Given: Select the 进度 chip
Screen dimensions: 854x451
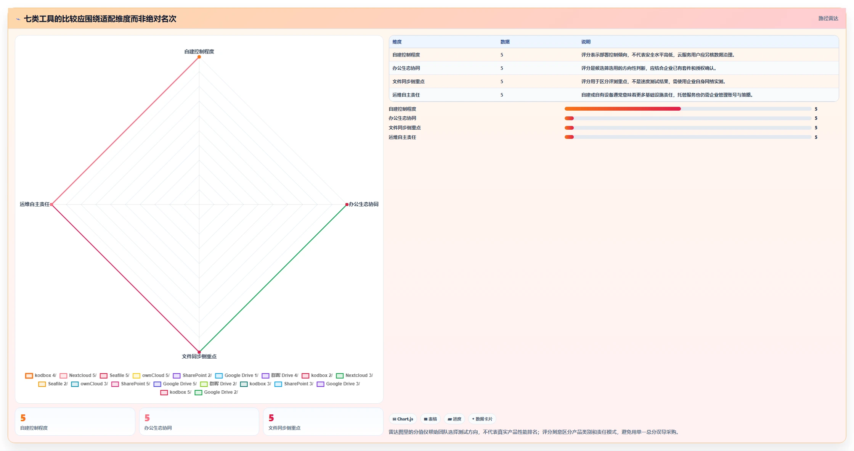Looking at the screenshot, I should (x=454, y=419).
